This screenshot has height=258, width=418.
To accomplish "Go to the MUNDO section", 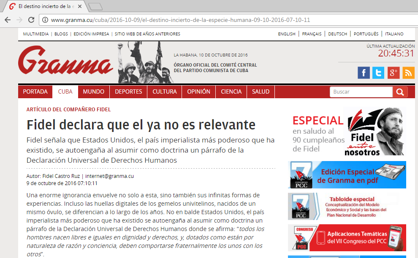I will click(x=94, y=91).
